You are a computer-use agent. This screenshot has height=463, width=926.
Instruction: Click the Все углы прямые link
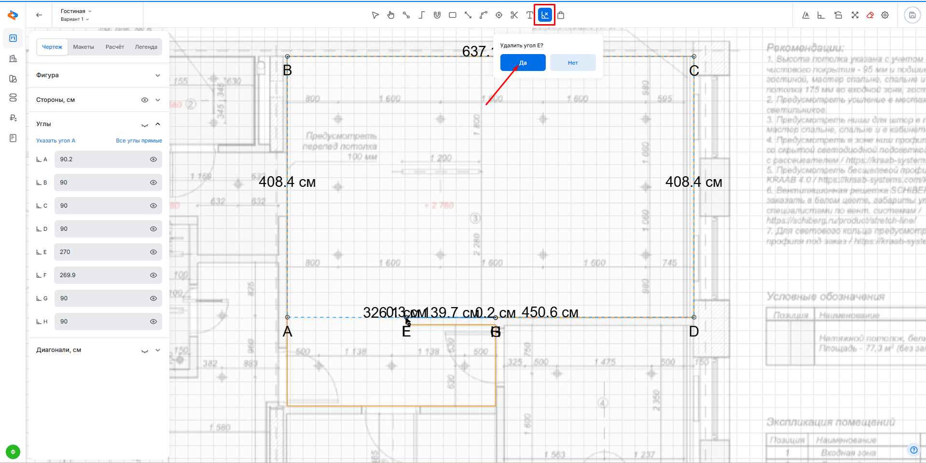(139, 140)
